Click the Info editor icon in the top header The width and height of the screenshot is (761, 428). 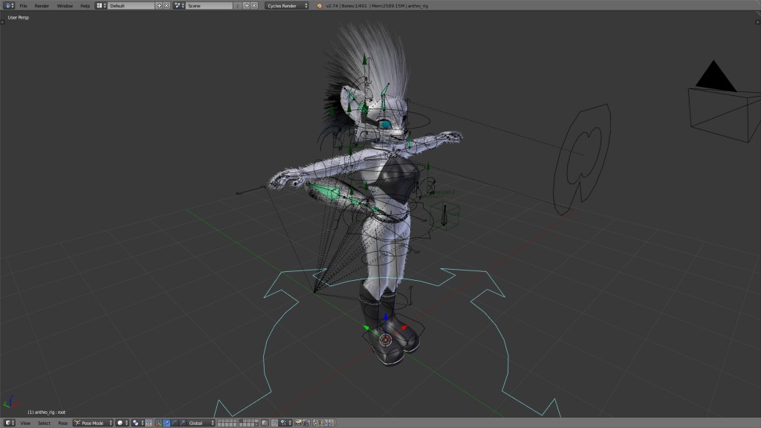7,6
